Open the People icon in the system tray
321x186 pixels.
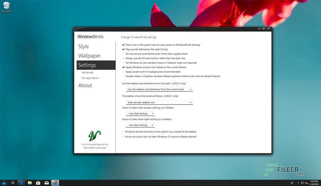click(292, 183)
